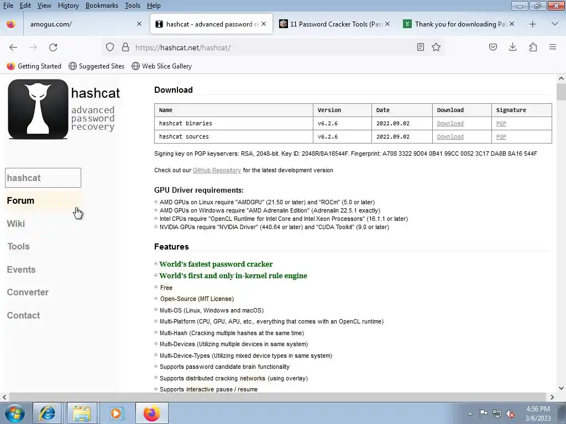The height and width of the screenshot is (424, 566).
Task: Open the Bookmarks menu
Action: pos(102,6)
